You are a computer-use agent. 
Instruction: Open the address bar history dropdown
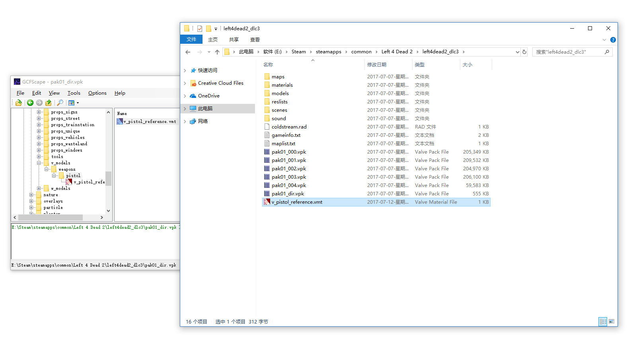(x=517, y=52)
